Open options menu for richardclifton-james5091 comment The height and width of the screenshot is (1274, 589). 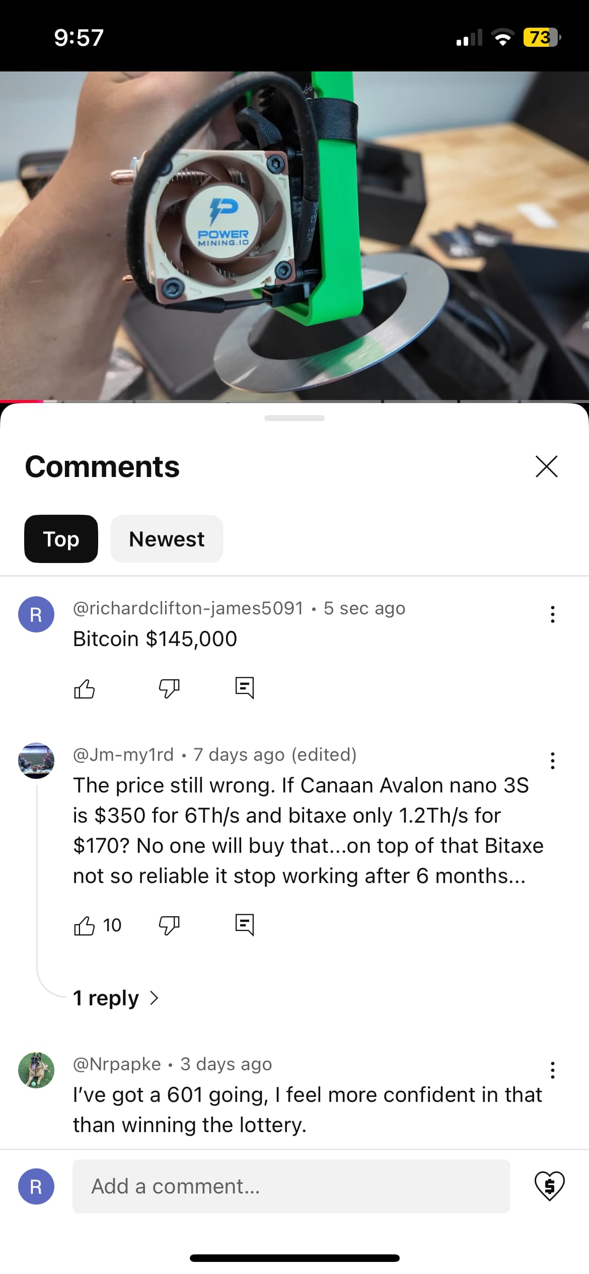(x=553, y=614)
